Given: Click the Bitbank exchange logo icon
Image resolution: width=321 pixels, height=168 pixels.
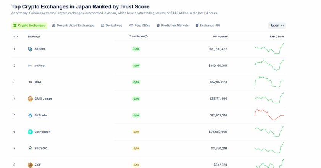Looking at the screenshot, I should click(x=30, y=49).
